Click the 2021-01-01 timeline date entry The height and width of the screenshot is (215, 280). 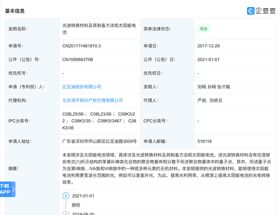[x=83, y=196]
